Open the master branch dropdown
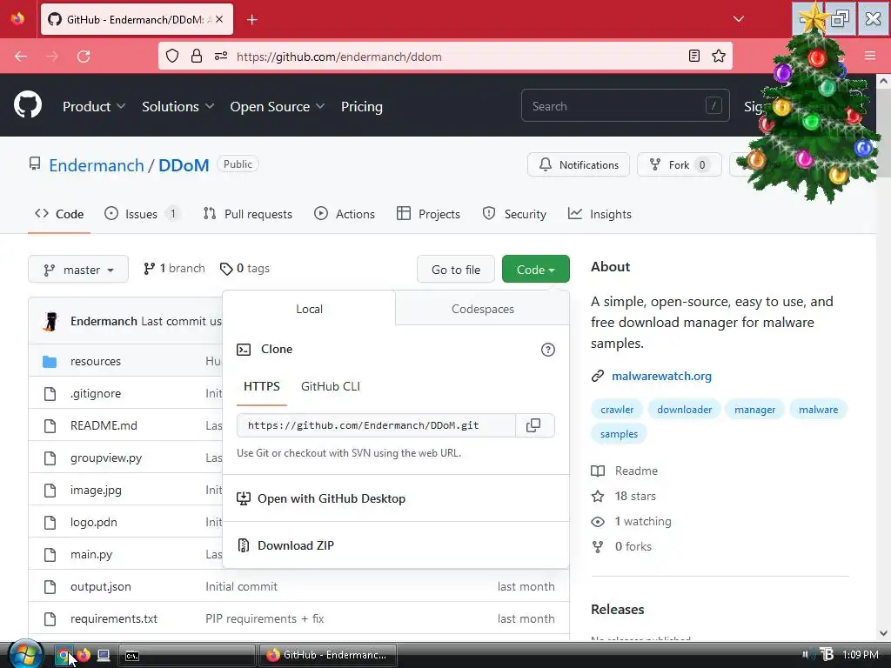The image size is (891, 668). coord(78,270)
